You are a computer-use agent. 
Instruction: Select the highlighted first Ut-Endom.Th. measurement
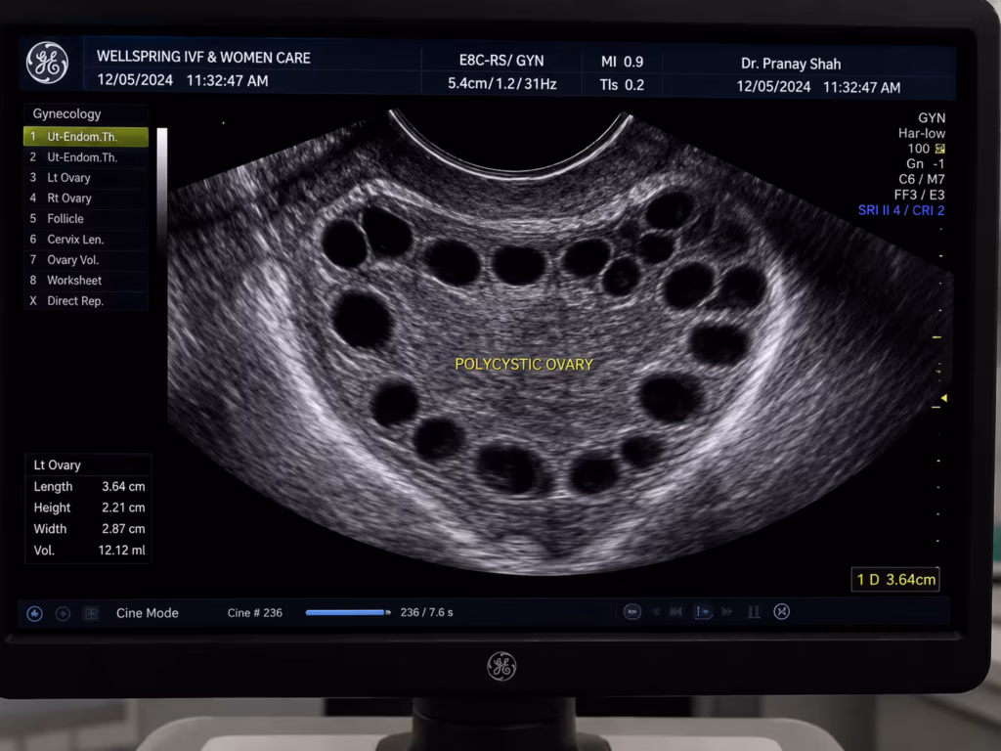coord(86,137)
